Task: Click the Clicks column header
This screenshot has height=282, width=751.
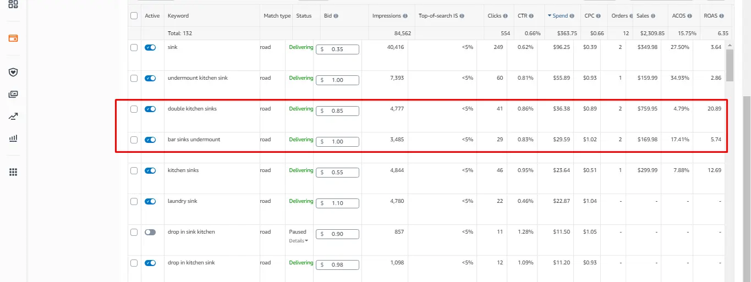Action: (x=494, y=16)
